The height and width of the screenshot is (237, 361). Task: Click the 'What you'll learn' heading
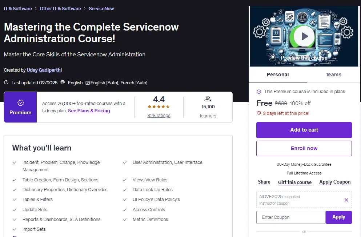42,148
